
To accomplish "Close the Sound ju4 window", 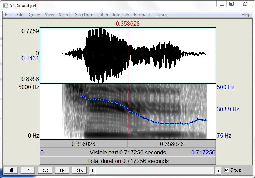I will pos(245,4).
